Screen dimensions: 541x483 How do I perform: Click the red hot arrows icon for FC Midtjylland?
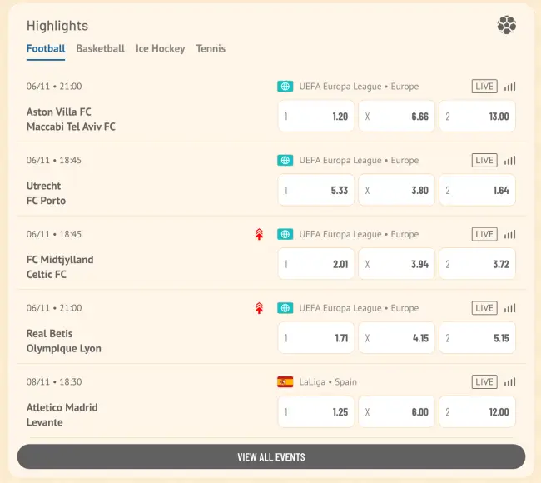click(x=259, y=235)
